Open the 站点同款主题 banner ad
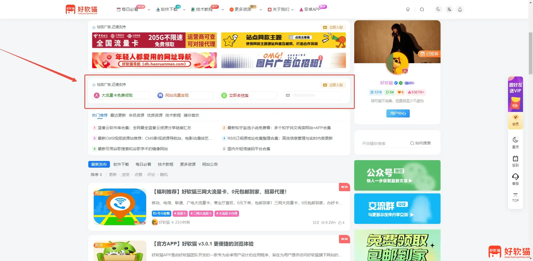Image resolution: width=533 pixels, height=261 pixels. (283, 40)
